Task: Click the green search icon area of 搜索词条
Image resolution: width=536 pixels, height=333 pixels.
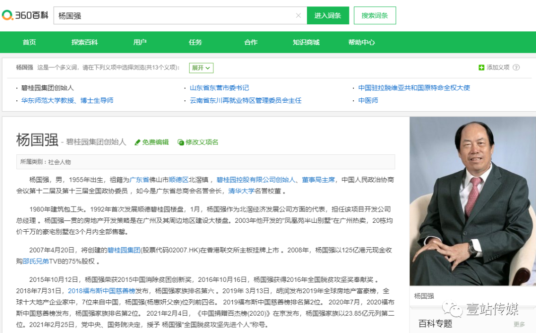Action: pyautogui.click(x=375, y=15)
